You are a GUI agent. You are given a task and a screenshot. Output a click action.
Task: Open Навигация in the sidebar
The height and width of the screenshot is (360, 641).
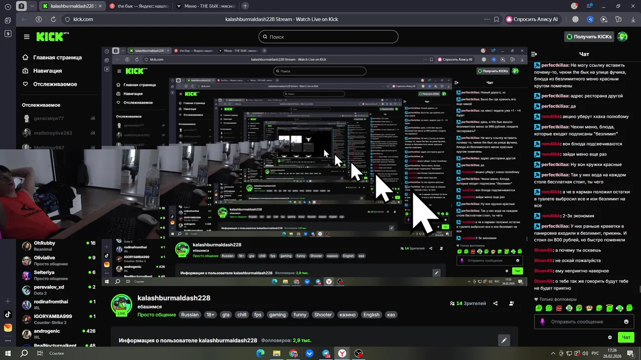pos(42,71)
